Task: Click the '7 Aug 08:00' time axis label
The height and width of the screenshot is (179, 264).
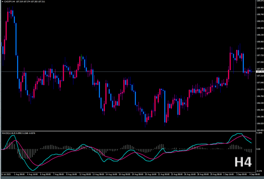Action: point(58,174)
